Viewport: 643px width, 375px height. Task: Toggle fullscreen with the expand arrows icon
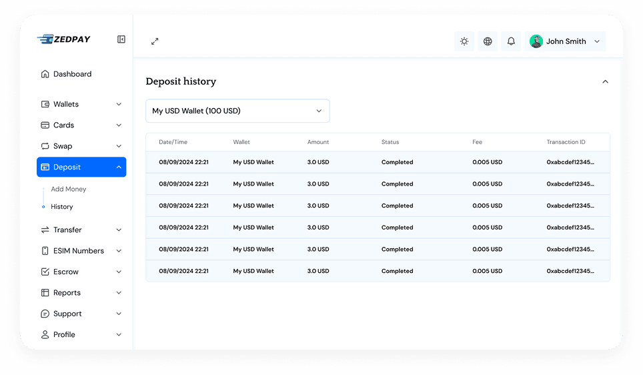click(x=155, y=41)
